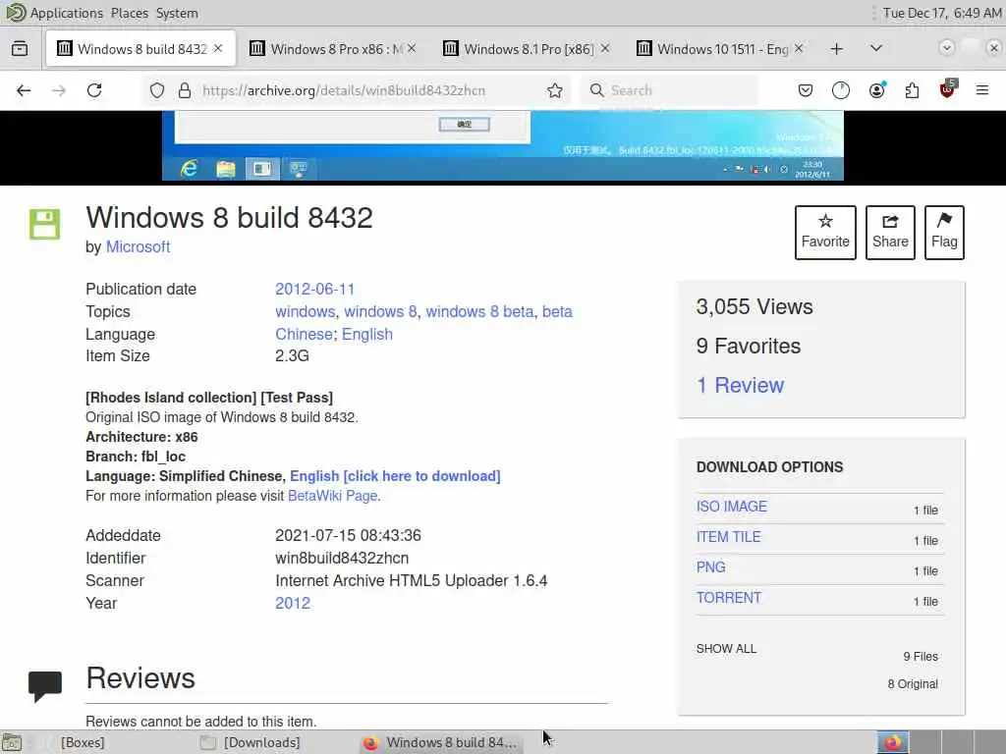
Task: Click the windows topic link
Action: [x=306, y=311]
